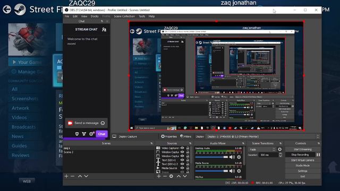Add a new source with the plus icon
This screenshot has width=340, height=191.
pos(159,176)
